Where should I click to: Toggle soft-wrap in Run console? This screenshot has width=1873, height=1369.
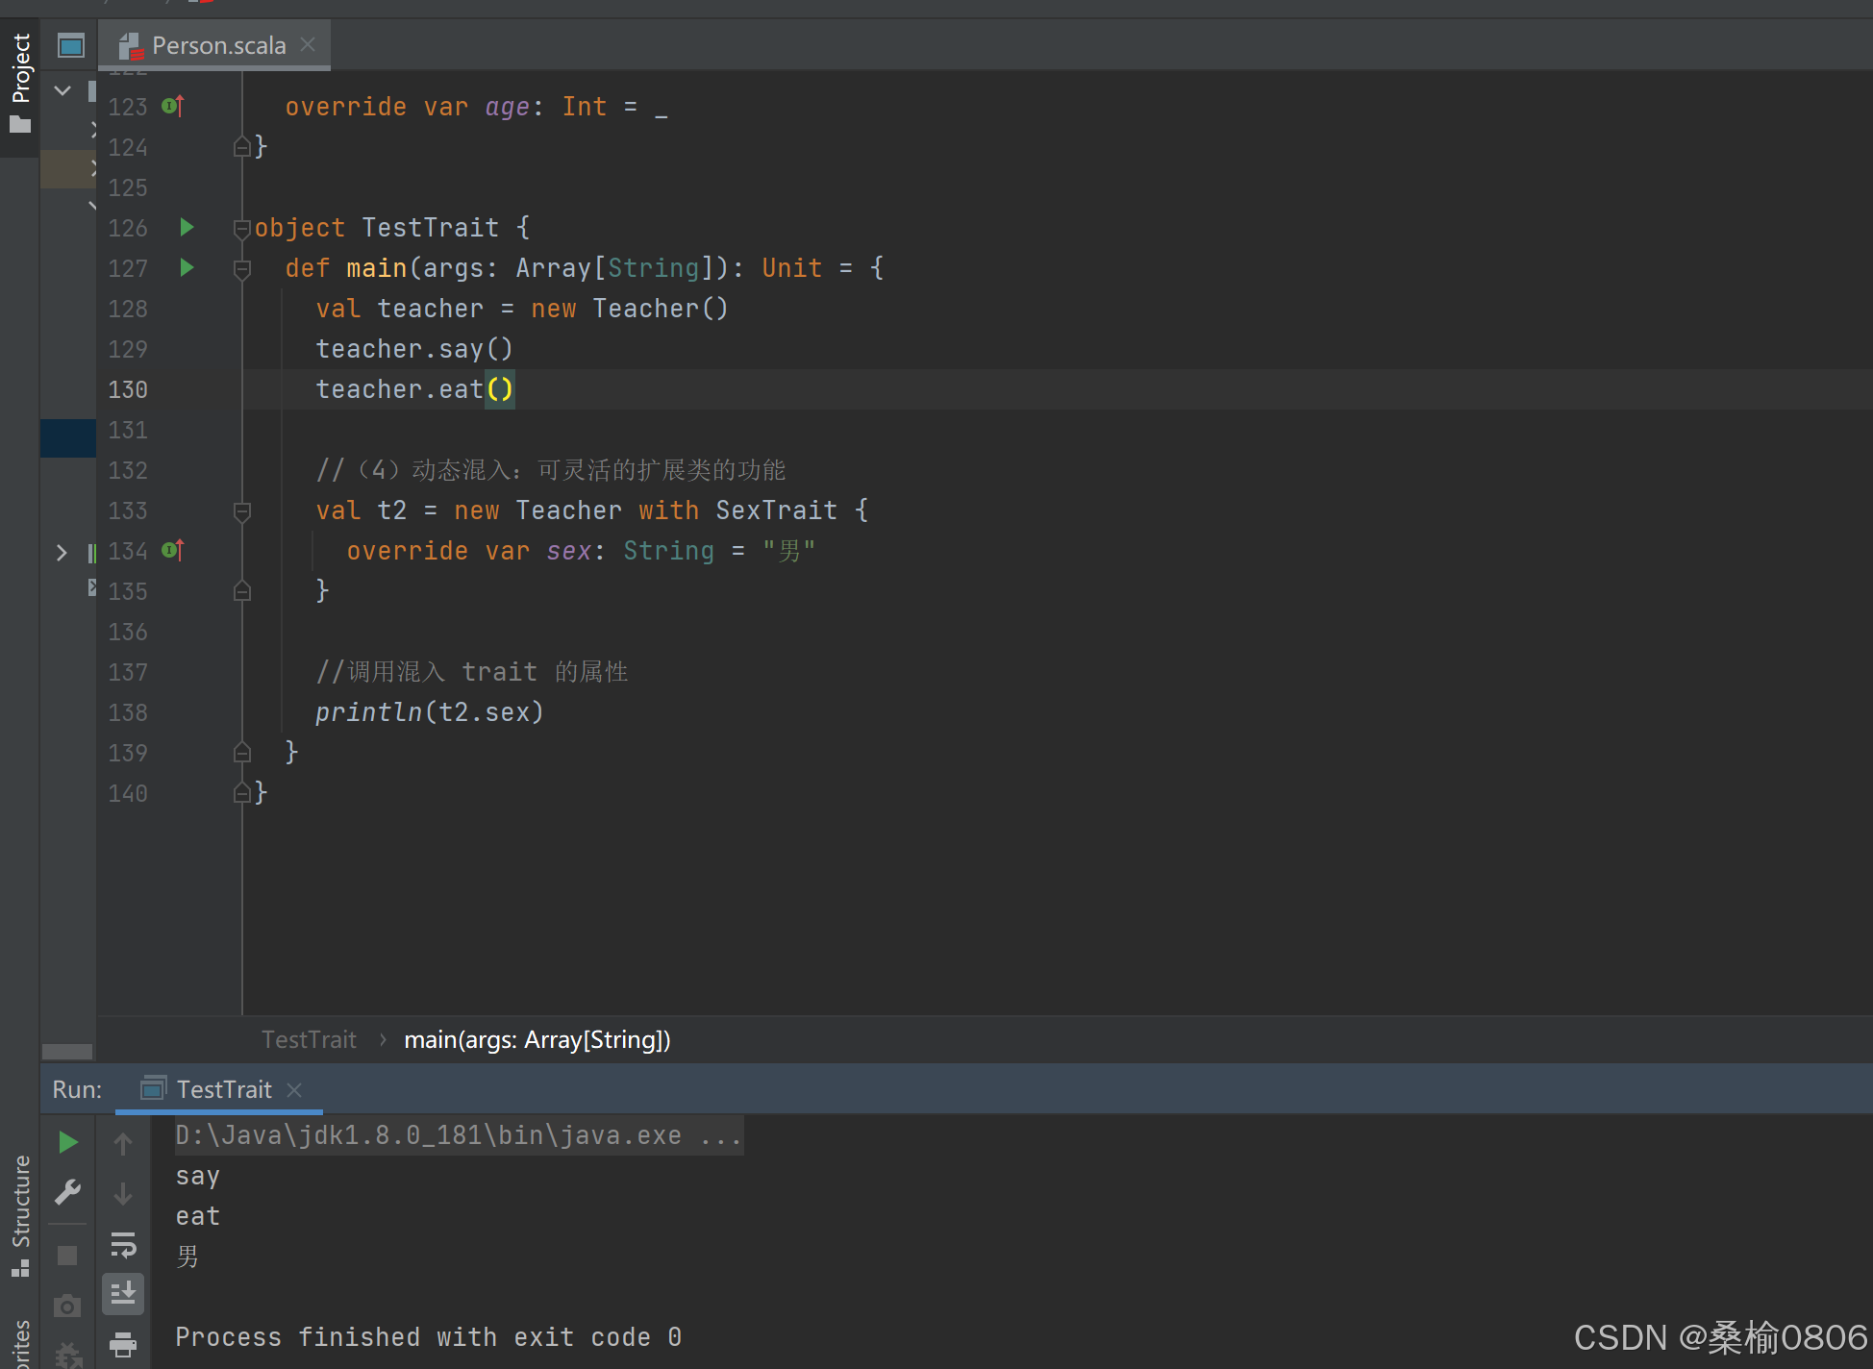pyautogui.click(x=123, y=1245)
